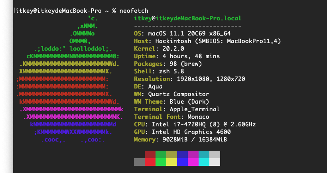This screenshot has width=327, height=173.
Task: Click the Host line showing Hackintosh
Action: coord(207,41)
